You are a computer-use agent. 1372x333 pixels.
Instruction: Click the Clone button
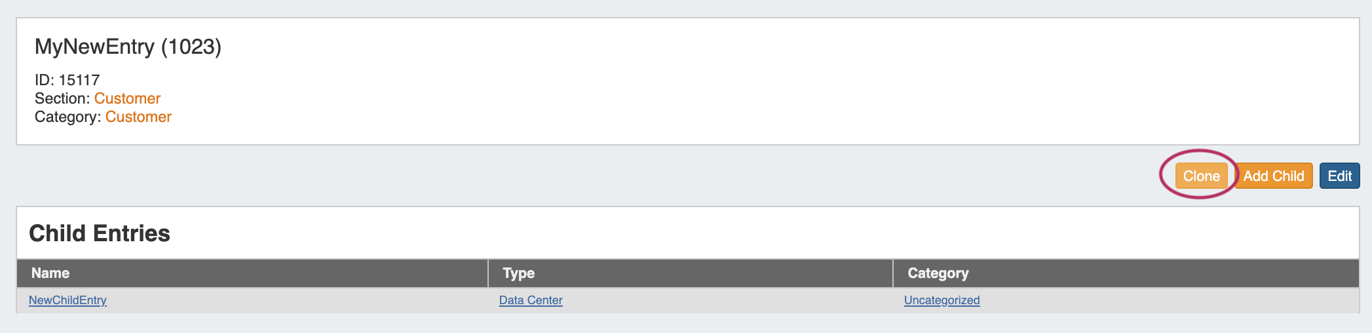point(1201,176)
